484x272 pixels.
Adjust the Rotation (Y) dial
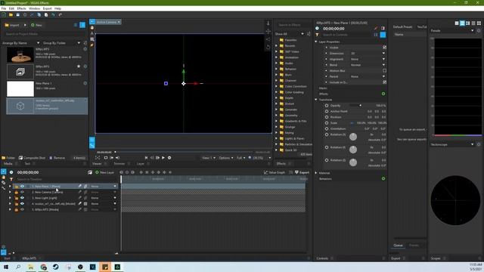click(x=353, y=150)
